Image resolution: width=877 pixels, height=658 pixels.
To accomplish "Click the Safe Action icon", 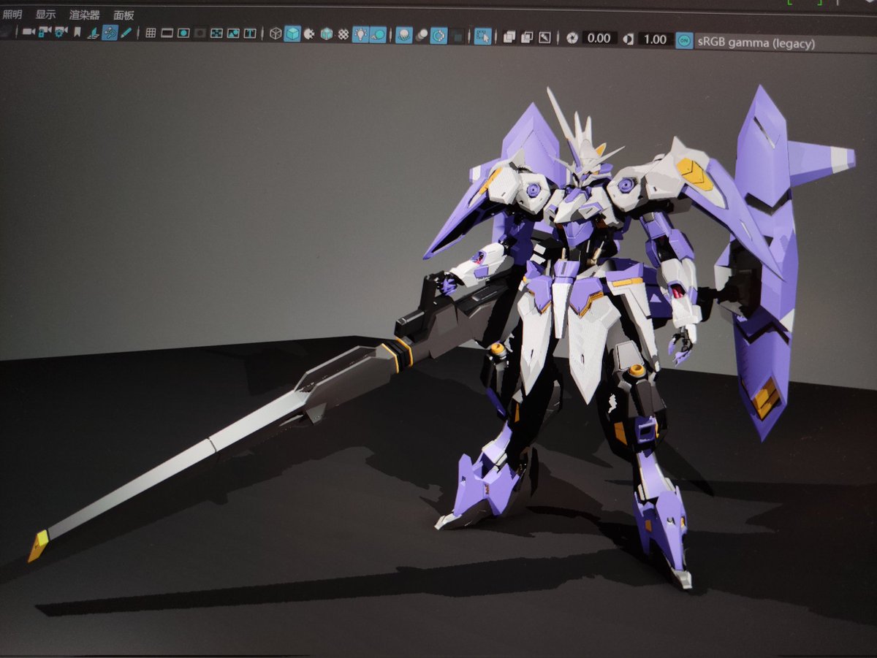I will pyautogui.click(x=233, y=33).
